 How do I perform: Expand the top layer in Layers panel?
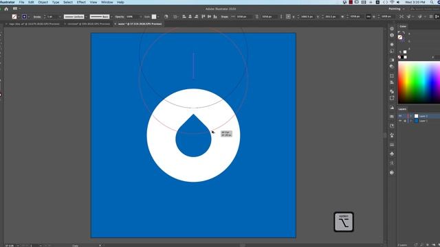point(411,116)
